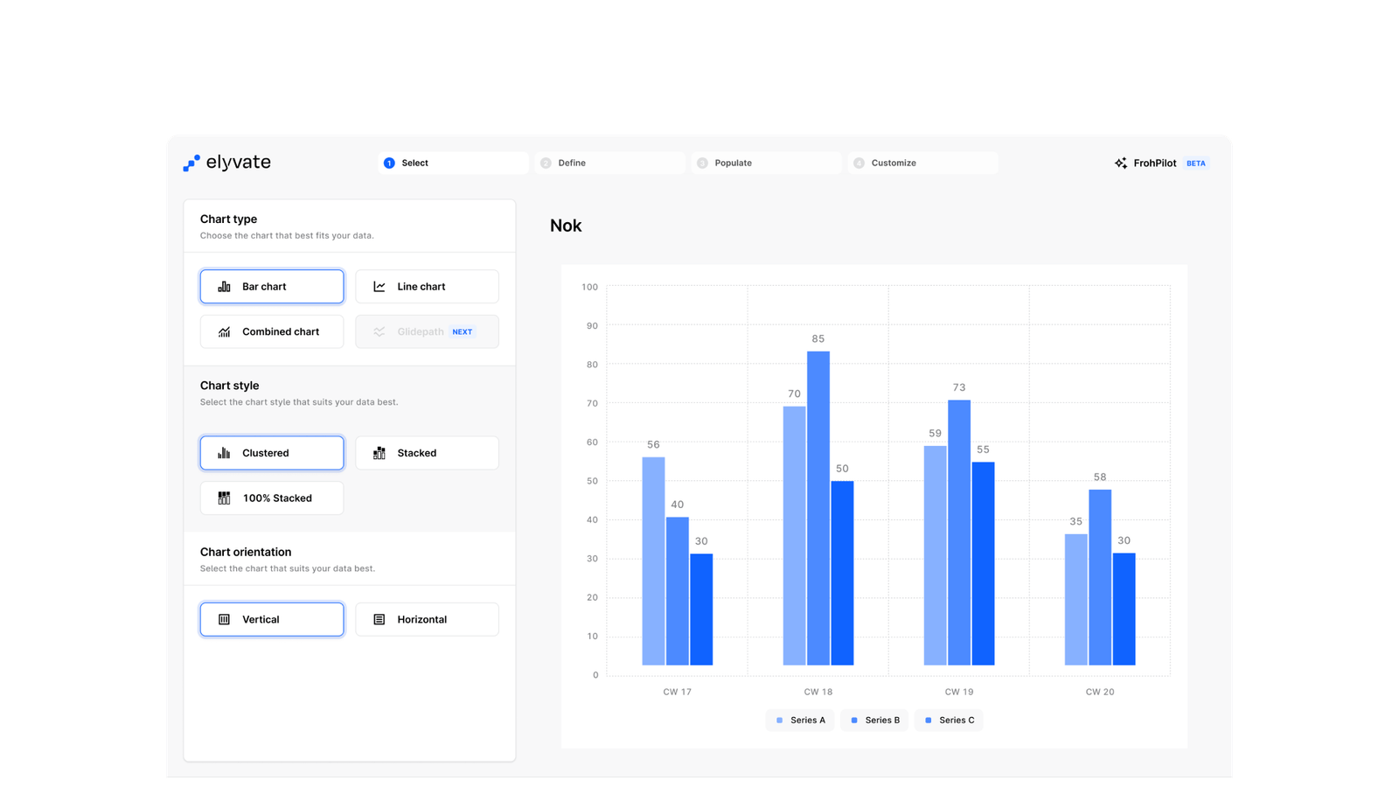
Task: Select the Combined chart icon
Action: [x=224, y=331]
